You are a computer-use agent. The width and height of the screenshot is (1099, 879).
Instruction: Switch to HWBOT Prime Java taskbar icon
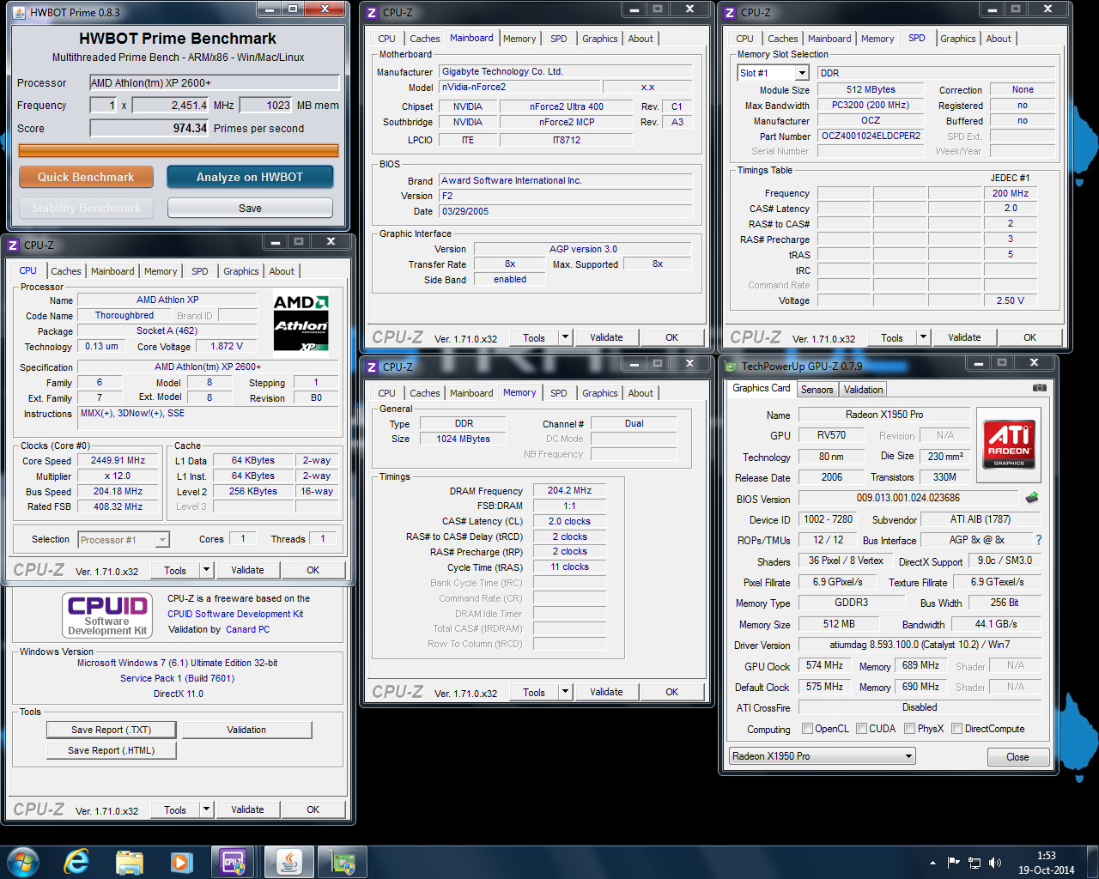tap(288, 862)
